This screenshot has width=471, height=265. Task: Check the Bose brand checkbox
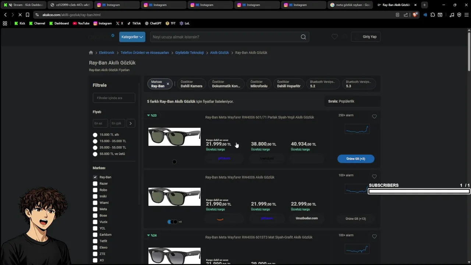(95, 216)
